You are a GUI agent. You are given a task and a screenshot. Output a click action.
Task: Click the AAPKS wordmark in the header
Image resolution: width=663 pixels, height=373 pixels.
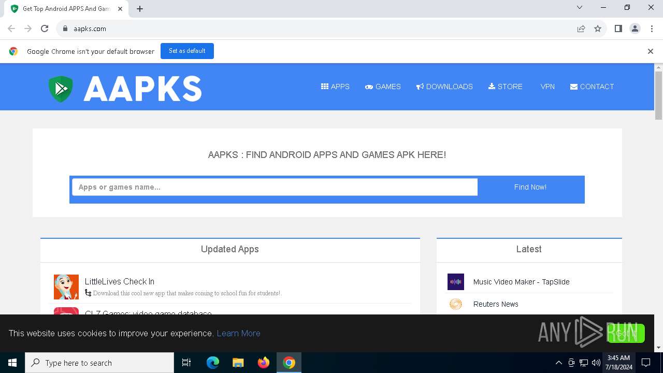click(x=142, y=89)
